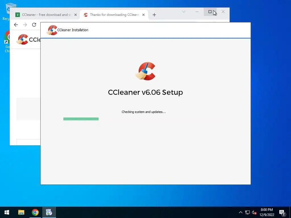
Task: Click the green setup progress bar
Action: point(81,119)
